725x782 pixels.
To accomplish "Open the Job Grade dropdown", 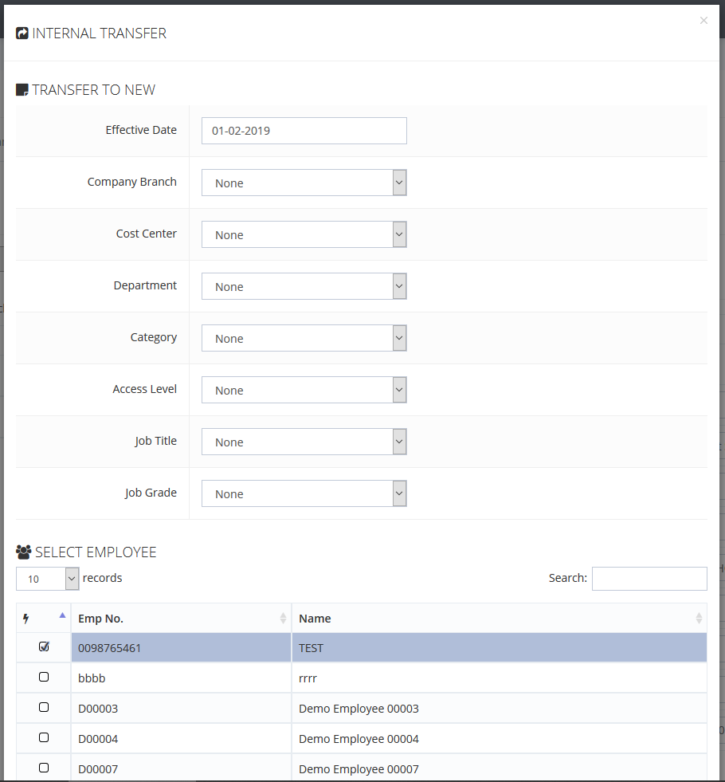I will point(304,493).
